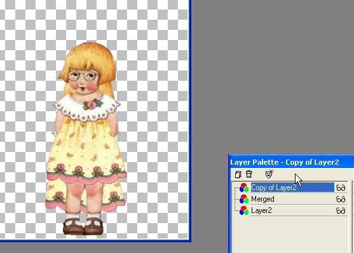Hide the Merged layer using its glasses

point(341,199)
